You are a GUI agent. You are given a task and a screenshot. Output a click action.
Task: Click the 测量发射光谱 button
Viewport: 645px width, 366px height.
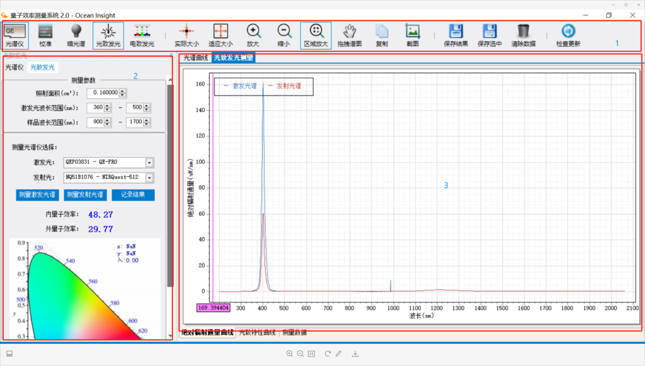[85, 195]
